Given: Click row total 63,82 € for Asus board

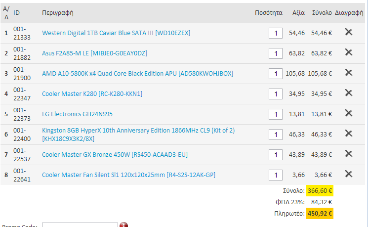Looking at the screenshot, I should pyautogui.click(x=322, y=53).
